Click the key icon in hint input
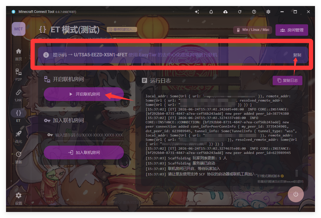The width and height of the screenshot is (321, 218). pos(50,135)
